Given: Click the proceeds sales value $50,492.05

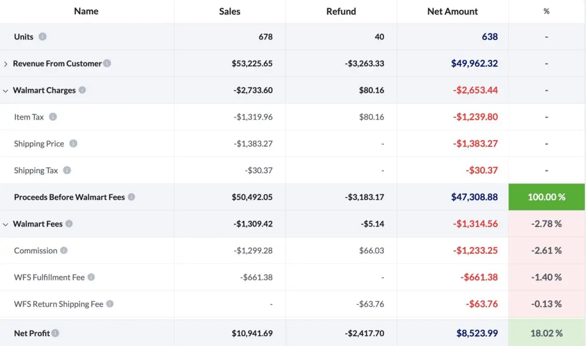Looking at the screenshot, I should click(x=252, y=197).
